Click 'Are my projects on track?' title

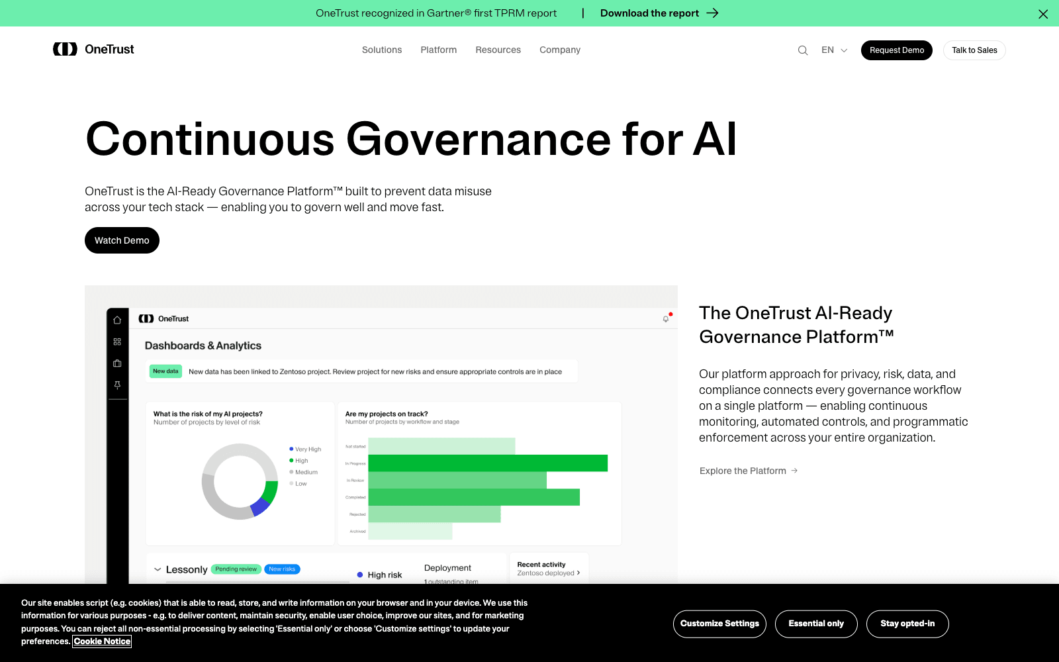coord(387,414)
